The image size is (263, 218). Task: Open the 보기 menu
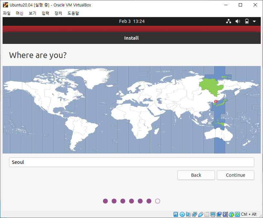(x=33, y=13)
